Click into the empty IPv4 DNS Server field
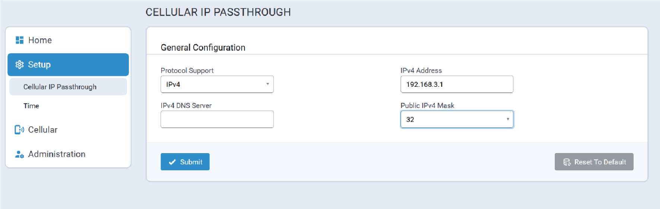This screenshot has width=660, height=209. 217,120
